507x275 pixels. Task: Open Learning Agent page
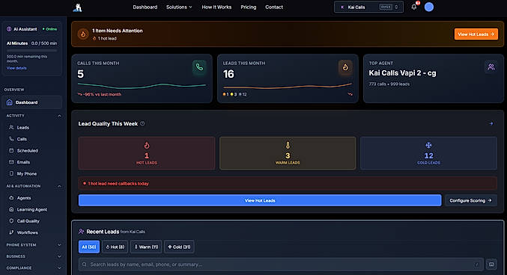point(32,209)
